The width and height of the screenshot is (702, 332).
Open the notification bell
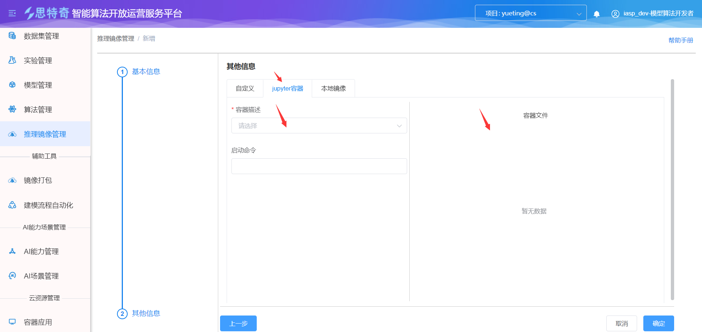click(x=597, y=14)
